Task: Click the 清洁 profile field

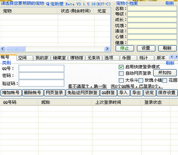Action: [x=152, y=31]
